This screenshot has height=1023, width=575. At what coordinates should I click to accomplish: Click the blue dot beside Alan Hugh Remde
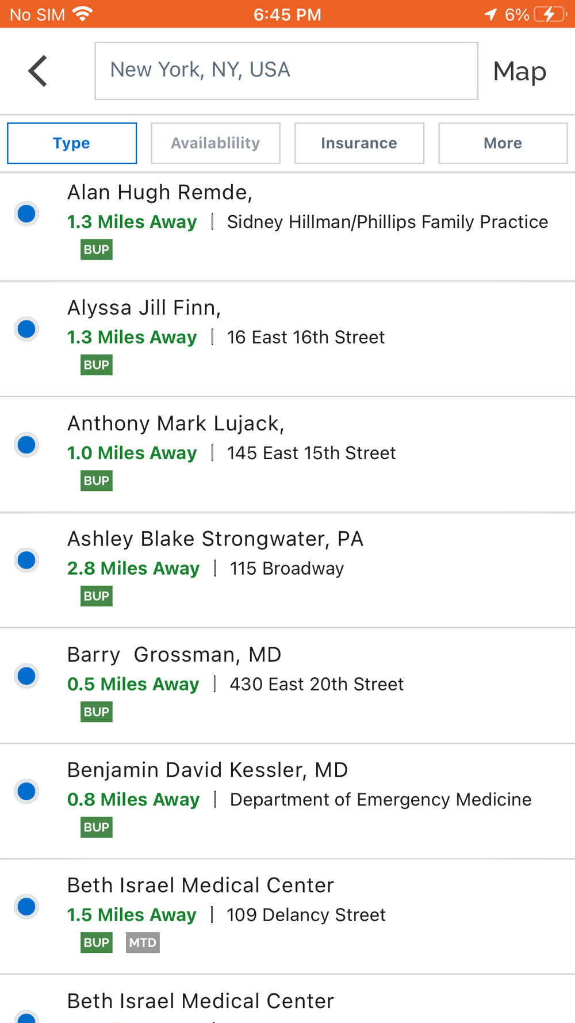point(26,214)
